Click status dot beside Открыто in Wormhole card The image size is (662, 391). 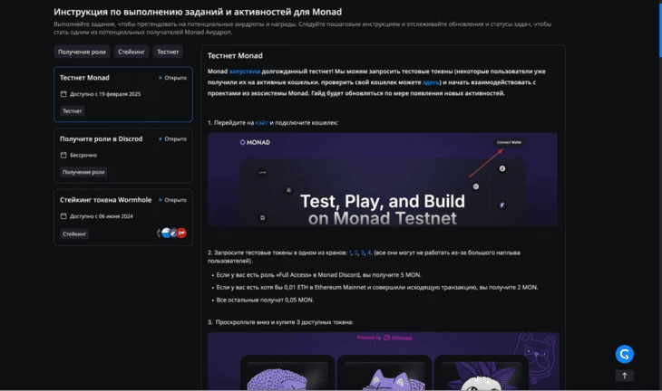160,200
